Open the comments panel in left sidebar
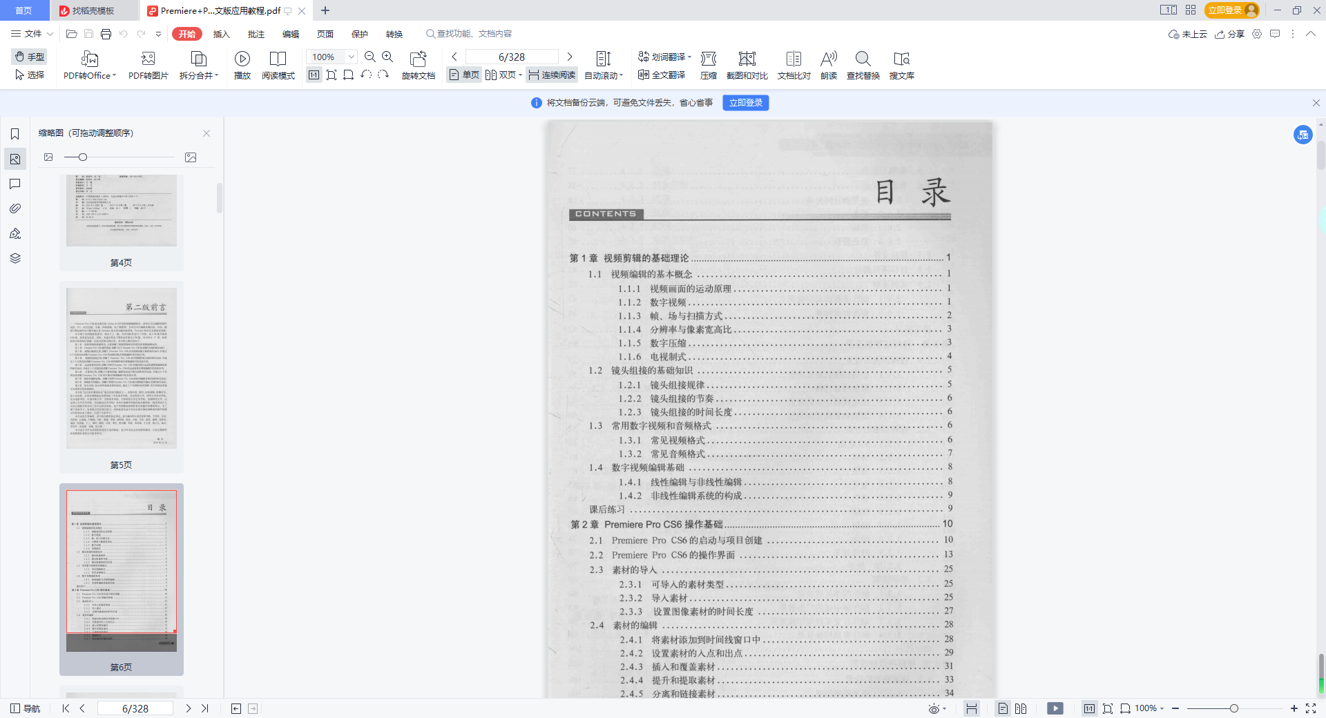1326x718 pixels. 15,184
